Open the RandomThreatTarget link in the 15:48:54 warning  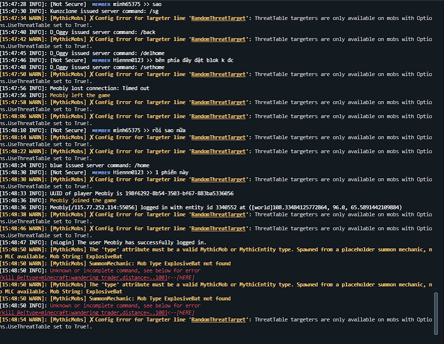point(218,319)
